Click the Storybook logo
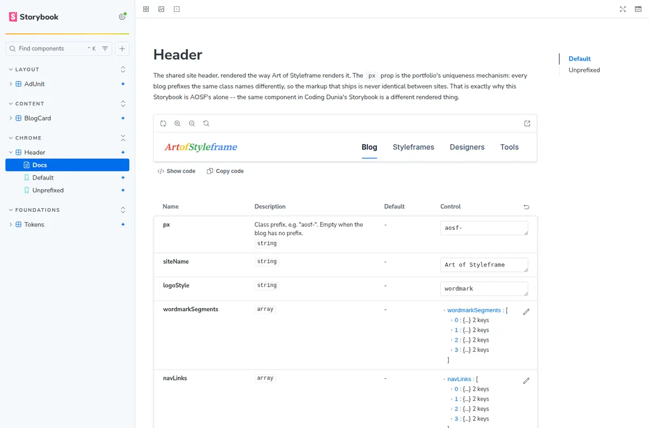This screenshot has height=428, width=649. point(34,17)
